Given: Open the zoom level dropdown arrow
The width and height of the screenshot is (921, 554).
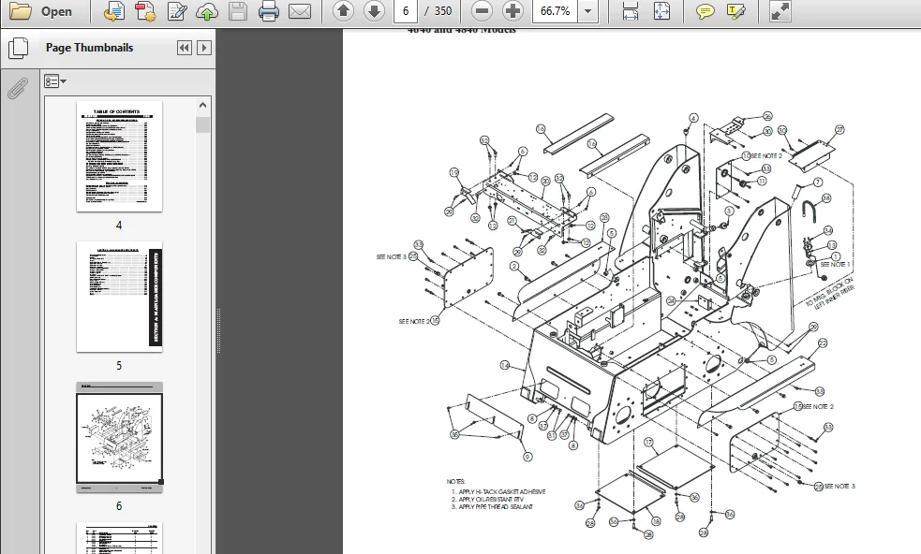Looking at the screenshot, I should click(x=588, y=11).
